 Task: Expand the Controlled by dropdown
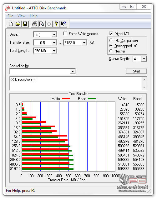[x=73, y=71]
